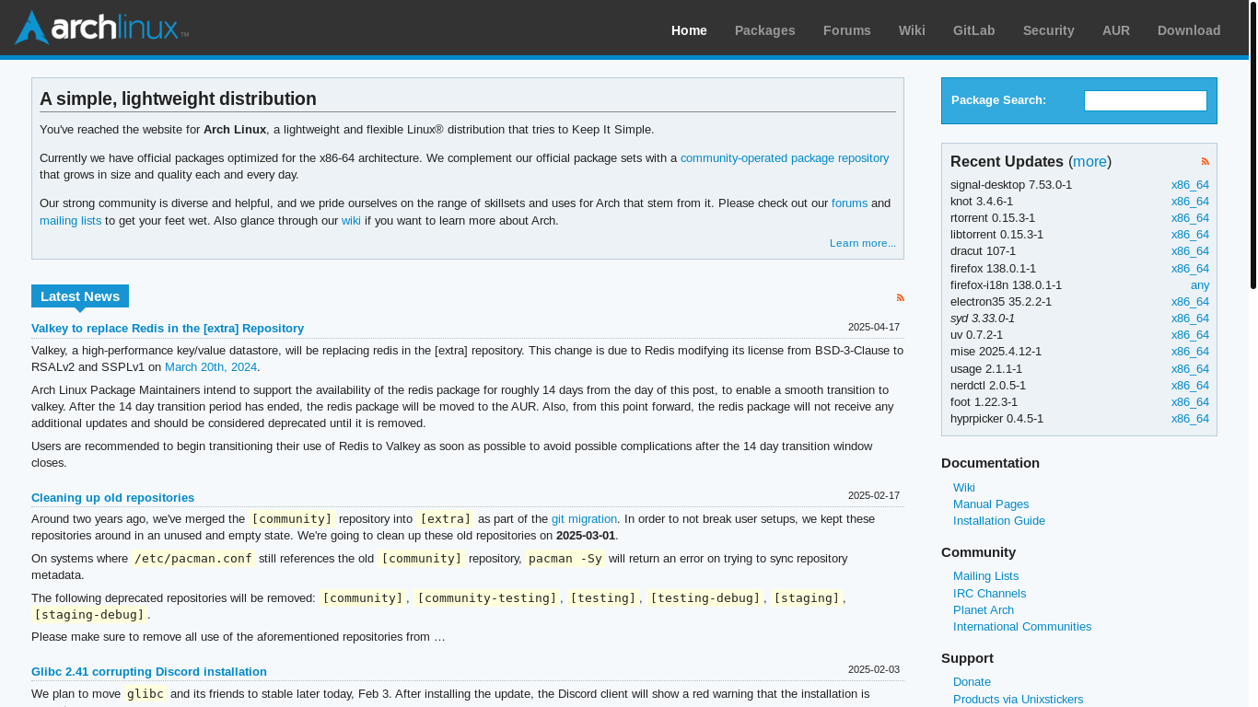Open the Forums nav item
The height and width of the screenshot is (707, 1258).
click(x=846, y=30)
